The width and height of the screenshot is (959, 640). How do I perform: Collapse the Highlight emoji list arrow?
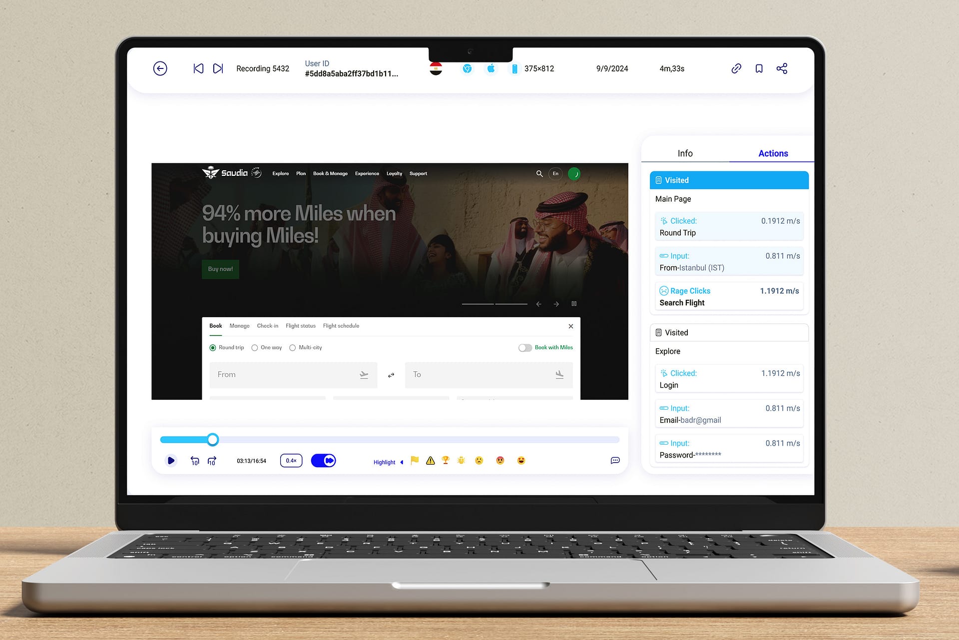click(x=402, y=462)
